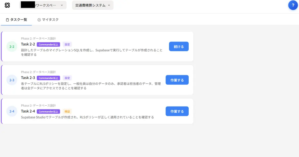Click the 2-4 circle badge
The height and width of the screenshot is (157, 299).
12,111
